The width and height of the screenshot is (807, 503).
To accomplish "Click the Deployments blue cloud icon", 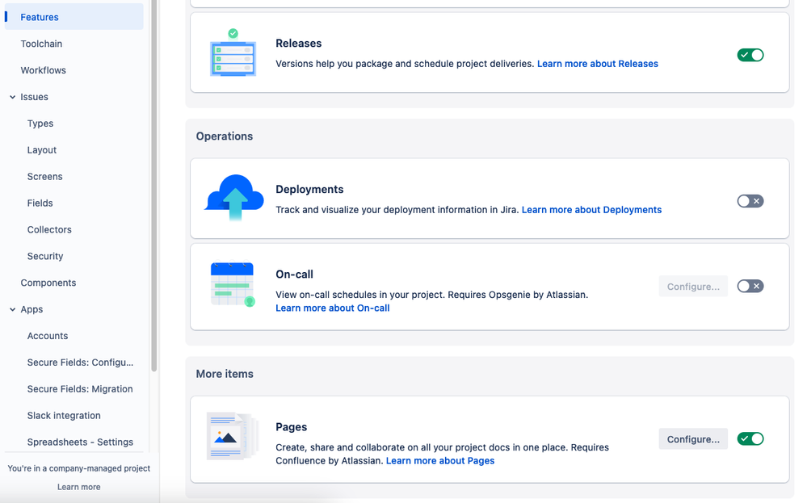I will coord(233,199).
